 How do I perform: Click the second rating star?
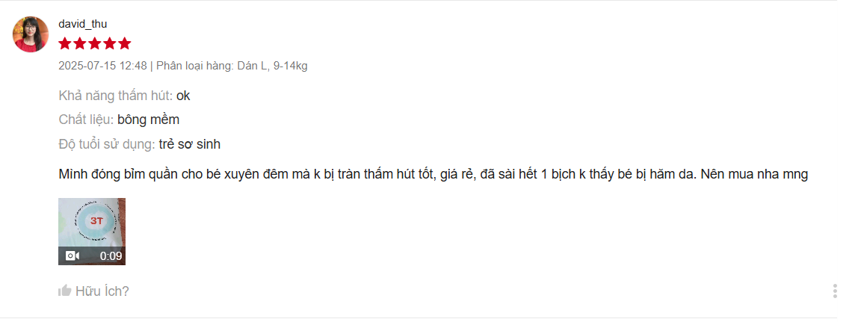80,43
